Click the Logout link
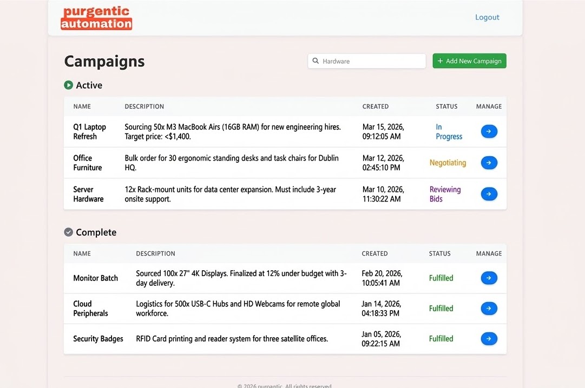Screen dimensions: 585x388 tap(487, 17)
